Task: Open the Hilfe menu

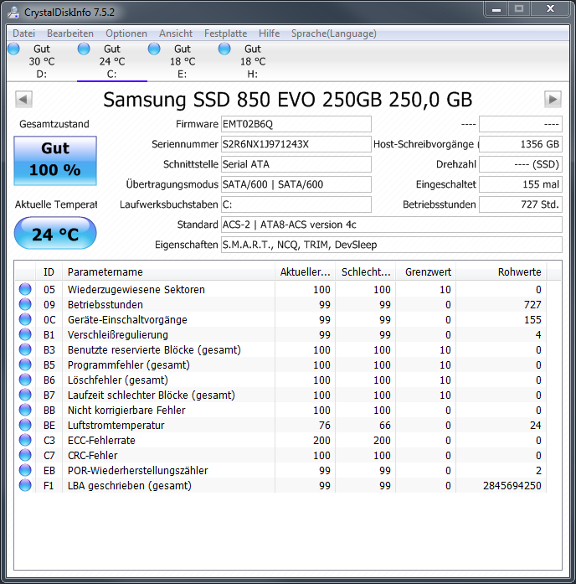Action: [x=269, y=34]
